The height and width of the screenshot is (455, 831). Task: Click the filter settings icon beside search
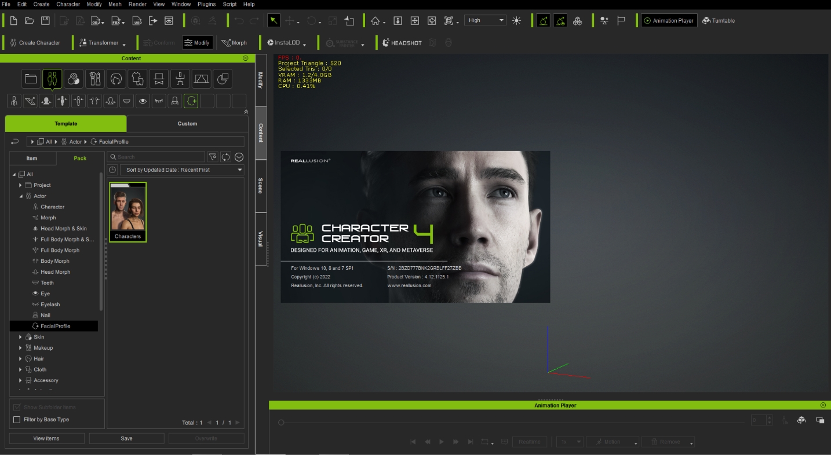[x=213, y=157]
